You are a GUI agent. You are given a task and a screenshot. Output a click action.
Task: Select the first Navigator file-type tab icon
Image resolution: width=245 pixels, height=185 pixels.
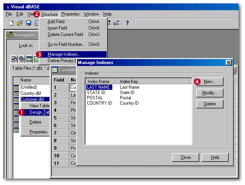14,59
